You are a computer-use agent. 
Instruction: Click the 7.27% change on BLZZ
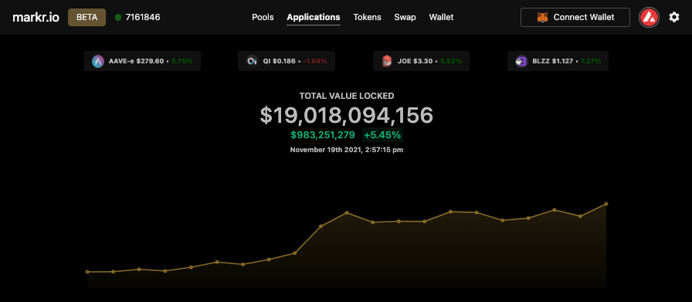pyautogui.click(x=591, y=61)
